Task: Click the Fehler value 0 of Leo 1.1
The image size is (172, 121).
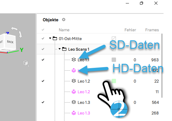Action: click(x=135, y=60)
